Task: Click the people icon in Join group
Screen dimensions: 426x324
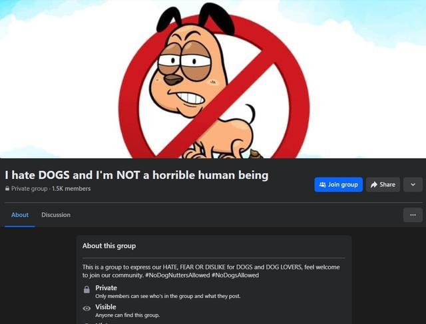Action: click(x=322, y=185)
